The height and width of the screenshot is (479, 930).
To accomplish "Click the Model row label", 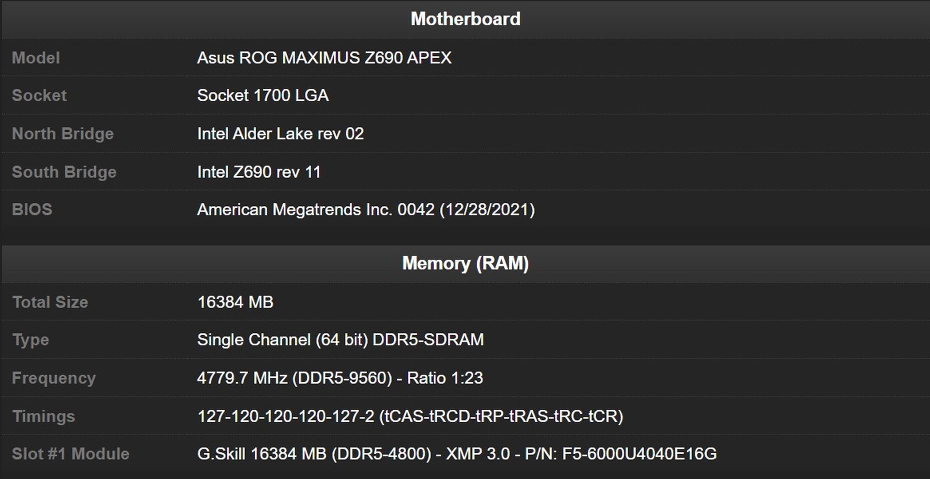I will click(36, 58).
